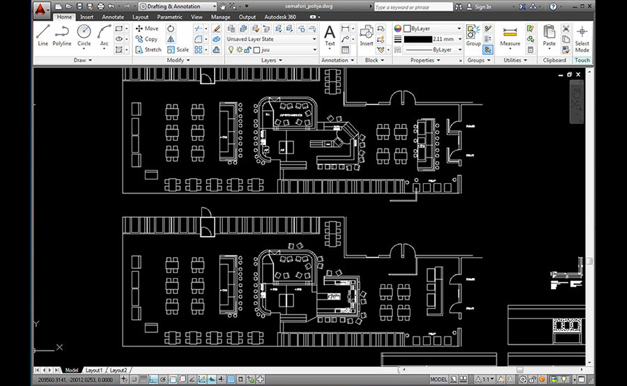Toggle the layer on/off lightbulb icon
The height and width of the screenshot is (386, 627).
(231, 50)
